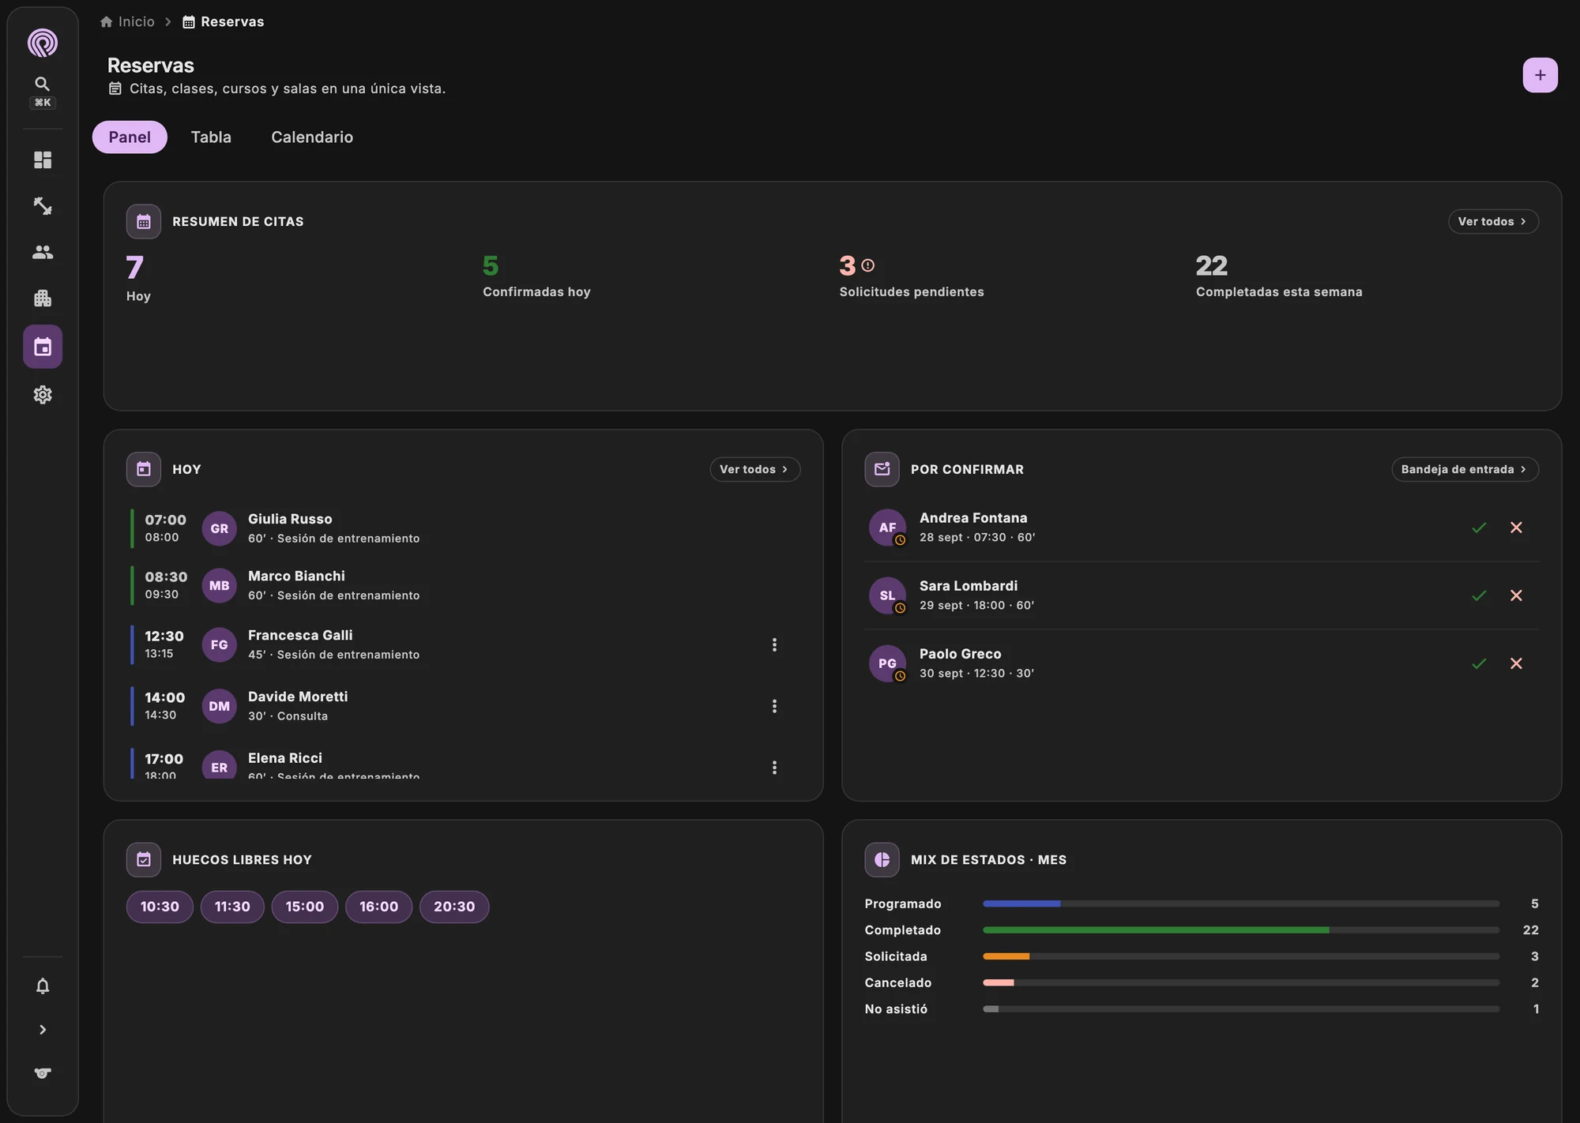Click the Completado green progress bar
1580x1123 pixels.
[x=1156, y=930]
